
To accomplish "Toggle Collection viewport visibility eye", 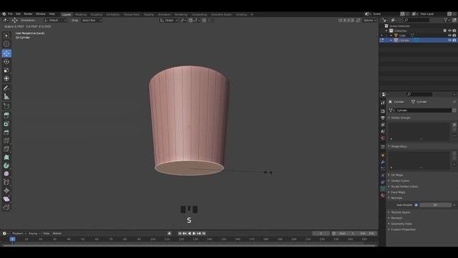I will [449, 31].
